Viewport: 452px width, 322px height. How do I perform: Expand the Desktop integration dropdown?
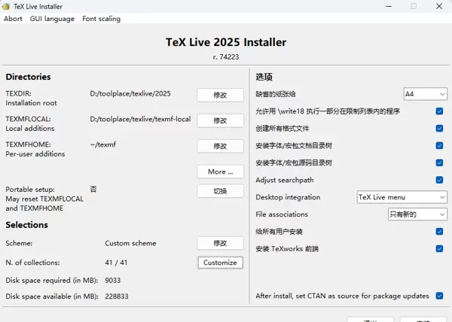402,197
